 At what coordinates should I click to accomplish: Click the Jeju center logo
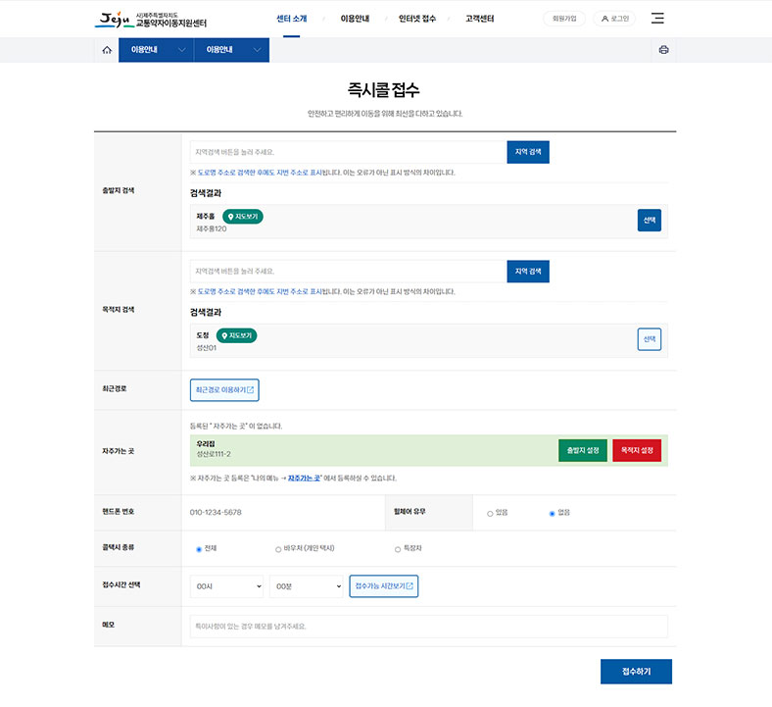coord(151,19)
